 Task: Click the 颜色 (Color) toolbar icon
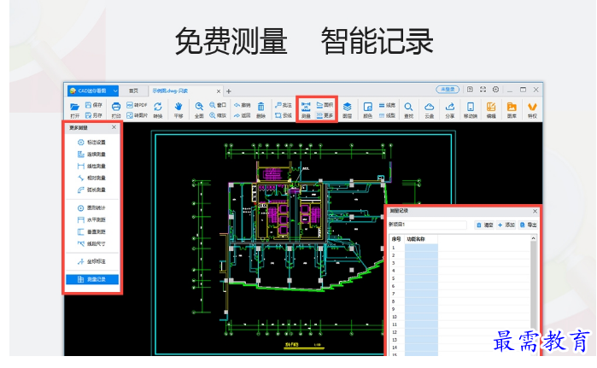(x=368, y=109)
